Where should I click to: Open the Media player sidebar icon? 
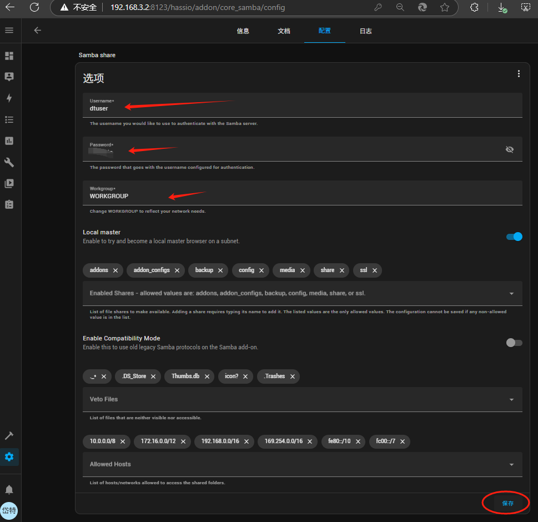pyautogui.click(x=9, y=183)
